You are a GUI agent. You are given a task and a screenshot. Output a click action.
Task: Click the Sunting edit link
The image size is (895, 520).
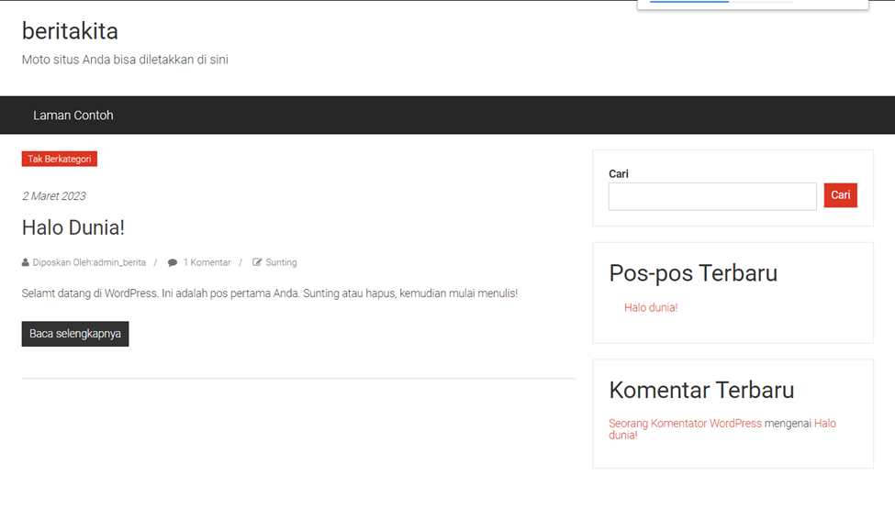(281, 263)
